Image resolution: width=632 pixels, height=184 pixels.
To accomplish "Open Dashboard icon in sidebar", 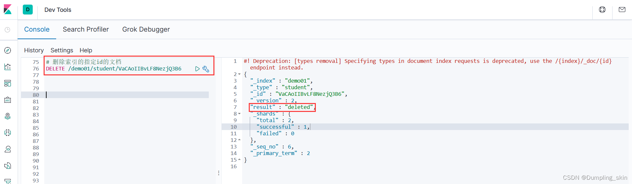I will pyautogui.click(x=8, y=83).
